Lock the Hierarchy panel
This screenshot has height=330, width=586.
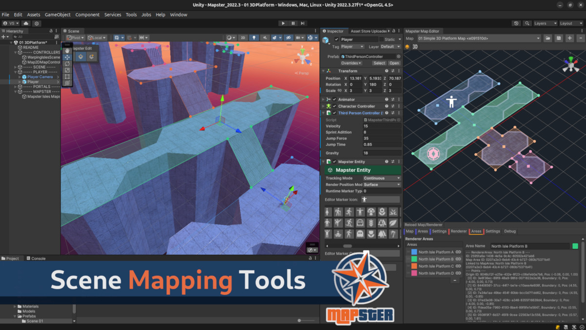pyautogui.click(x=51, y=31)
